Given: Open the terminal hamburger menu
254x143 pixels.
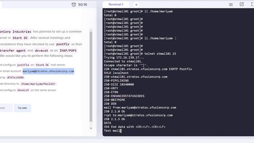Looking at the screenshot, I should (231, 4).
